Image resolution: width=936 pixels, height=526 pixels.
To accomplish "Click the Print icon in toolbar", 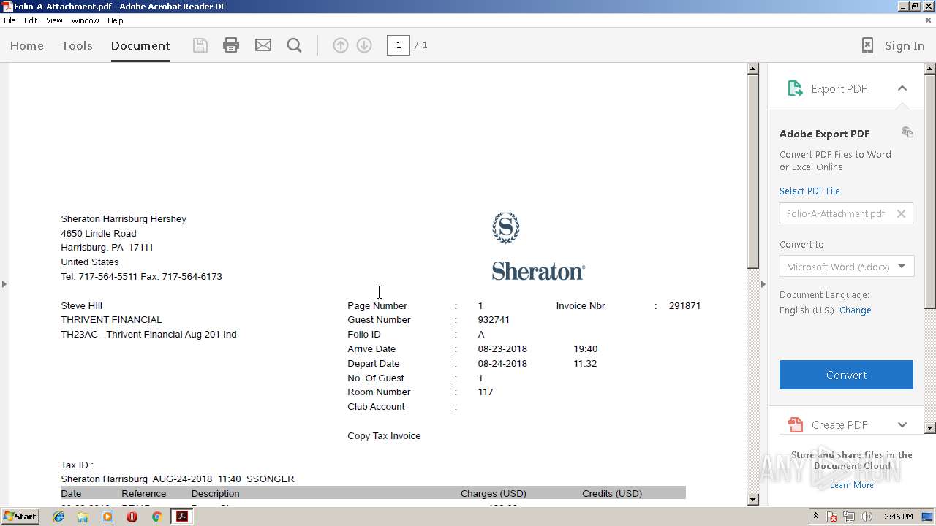I will pos(231,45).
